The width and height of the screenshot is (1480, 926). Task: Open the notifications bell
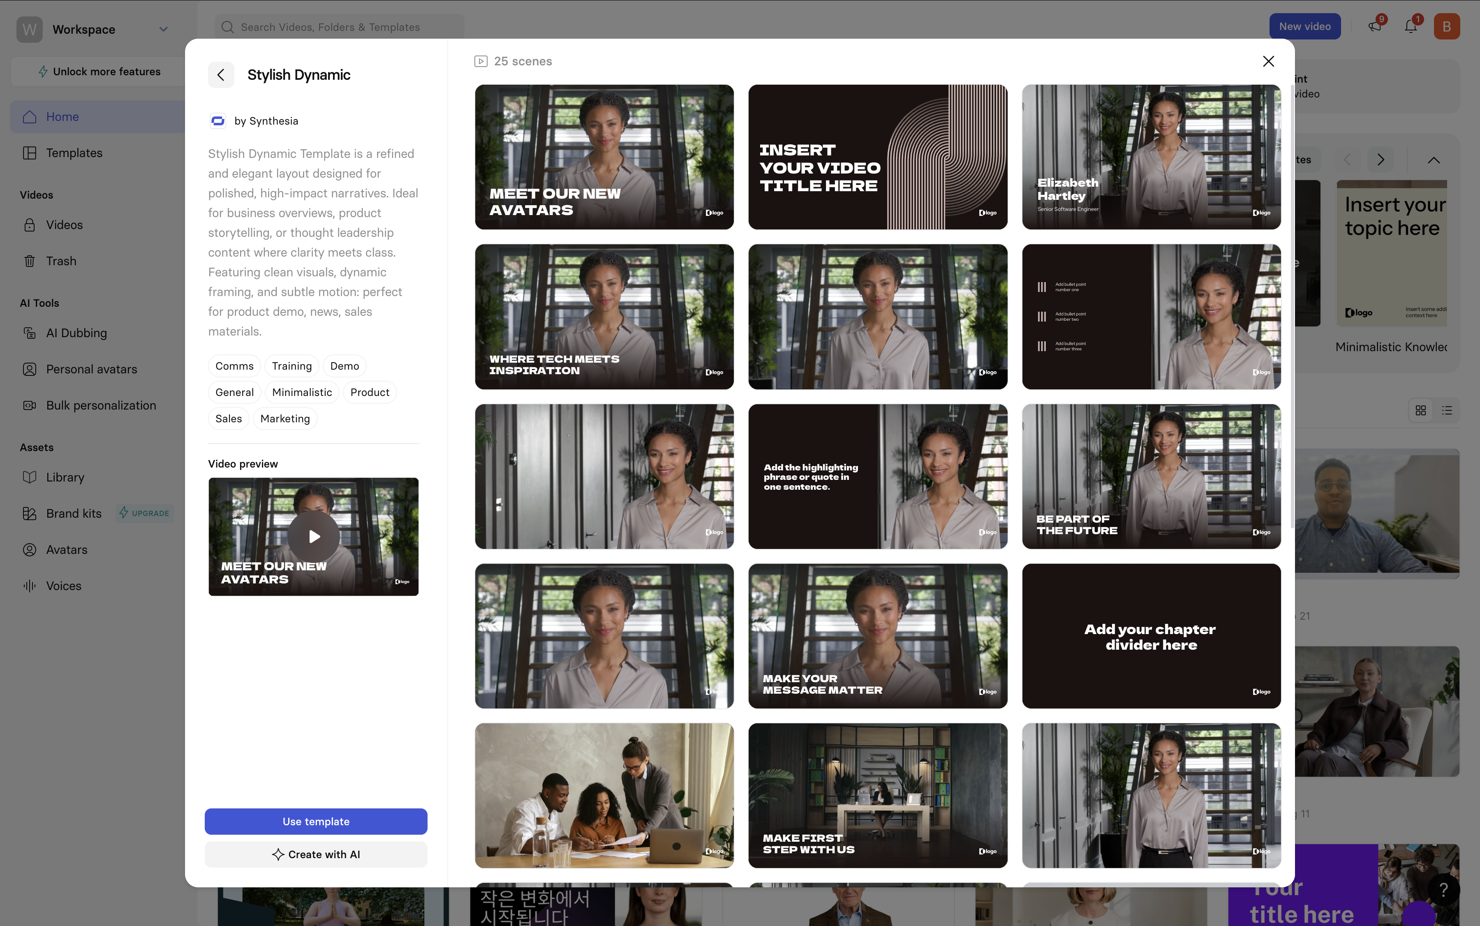pyautogui.click(x=1411, y=26)
